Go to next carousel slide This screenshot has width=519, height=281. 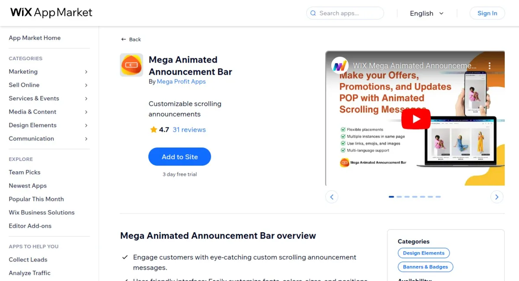[497, 197]
